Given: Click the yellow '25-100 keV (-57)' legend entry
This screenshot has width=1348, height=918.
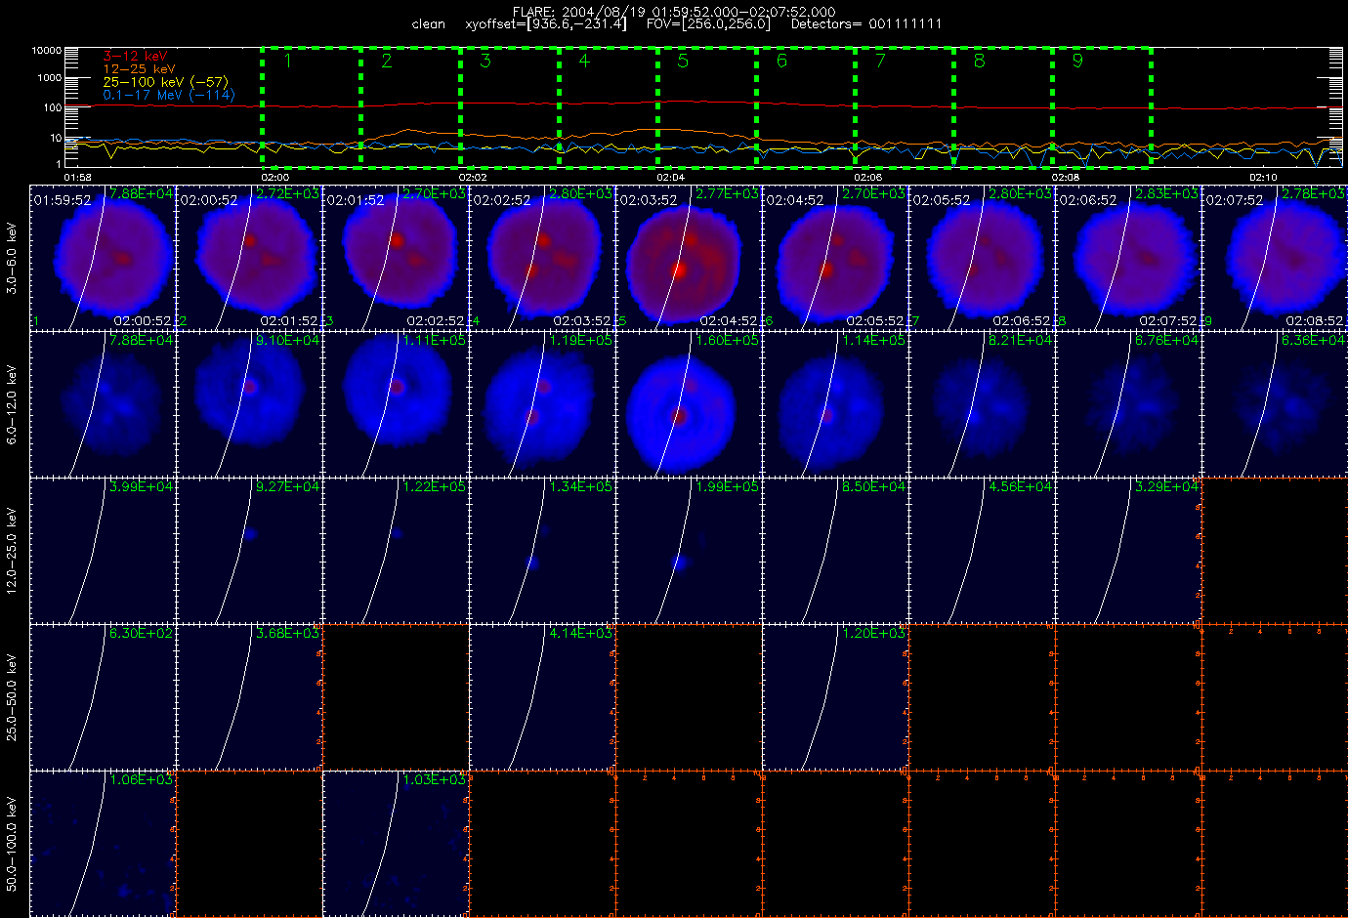Looking at the screenshot, I should pyautogui.click(x=165, y=82).
